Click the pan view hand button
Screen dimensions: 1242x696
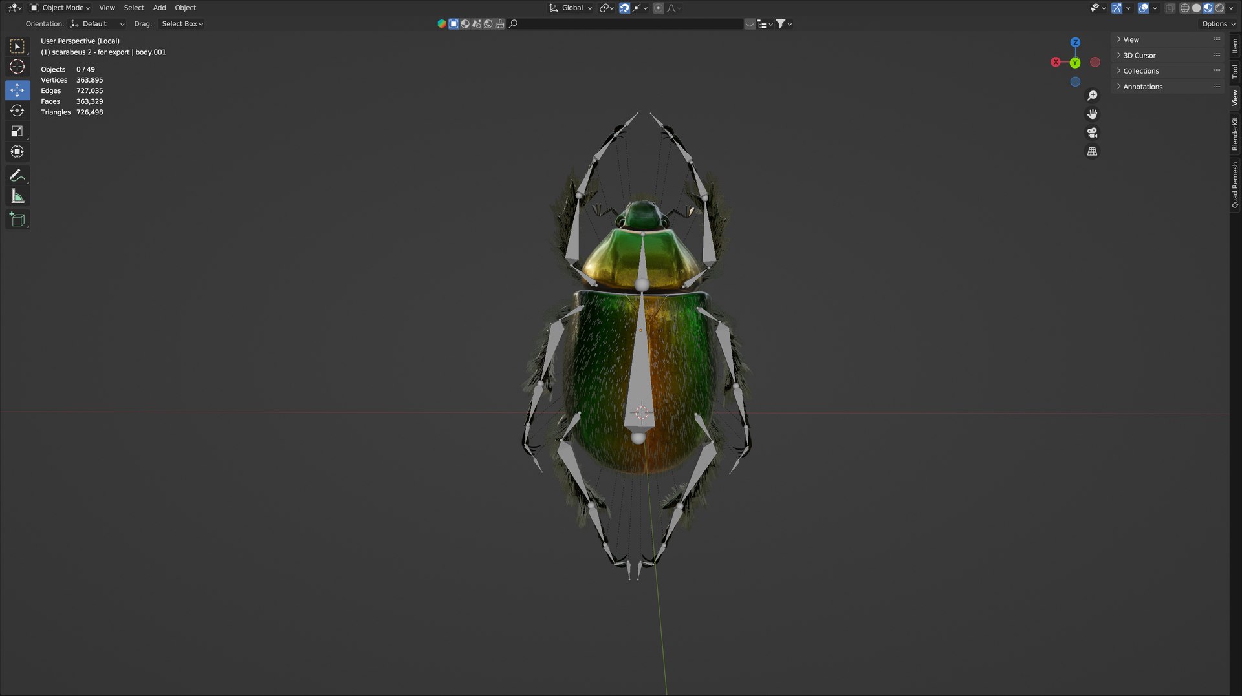1092,114
